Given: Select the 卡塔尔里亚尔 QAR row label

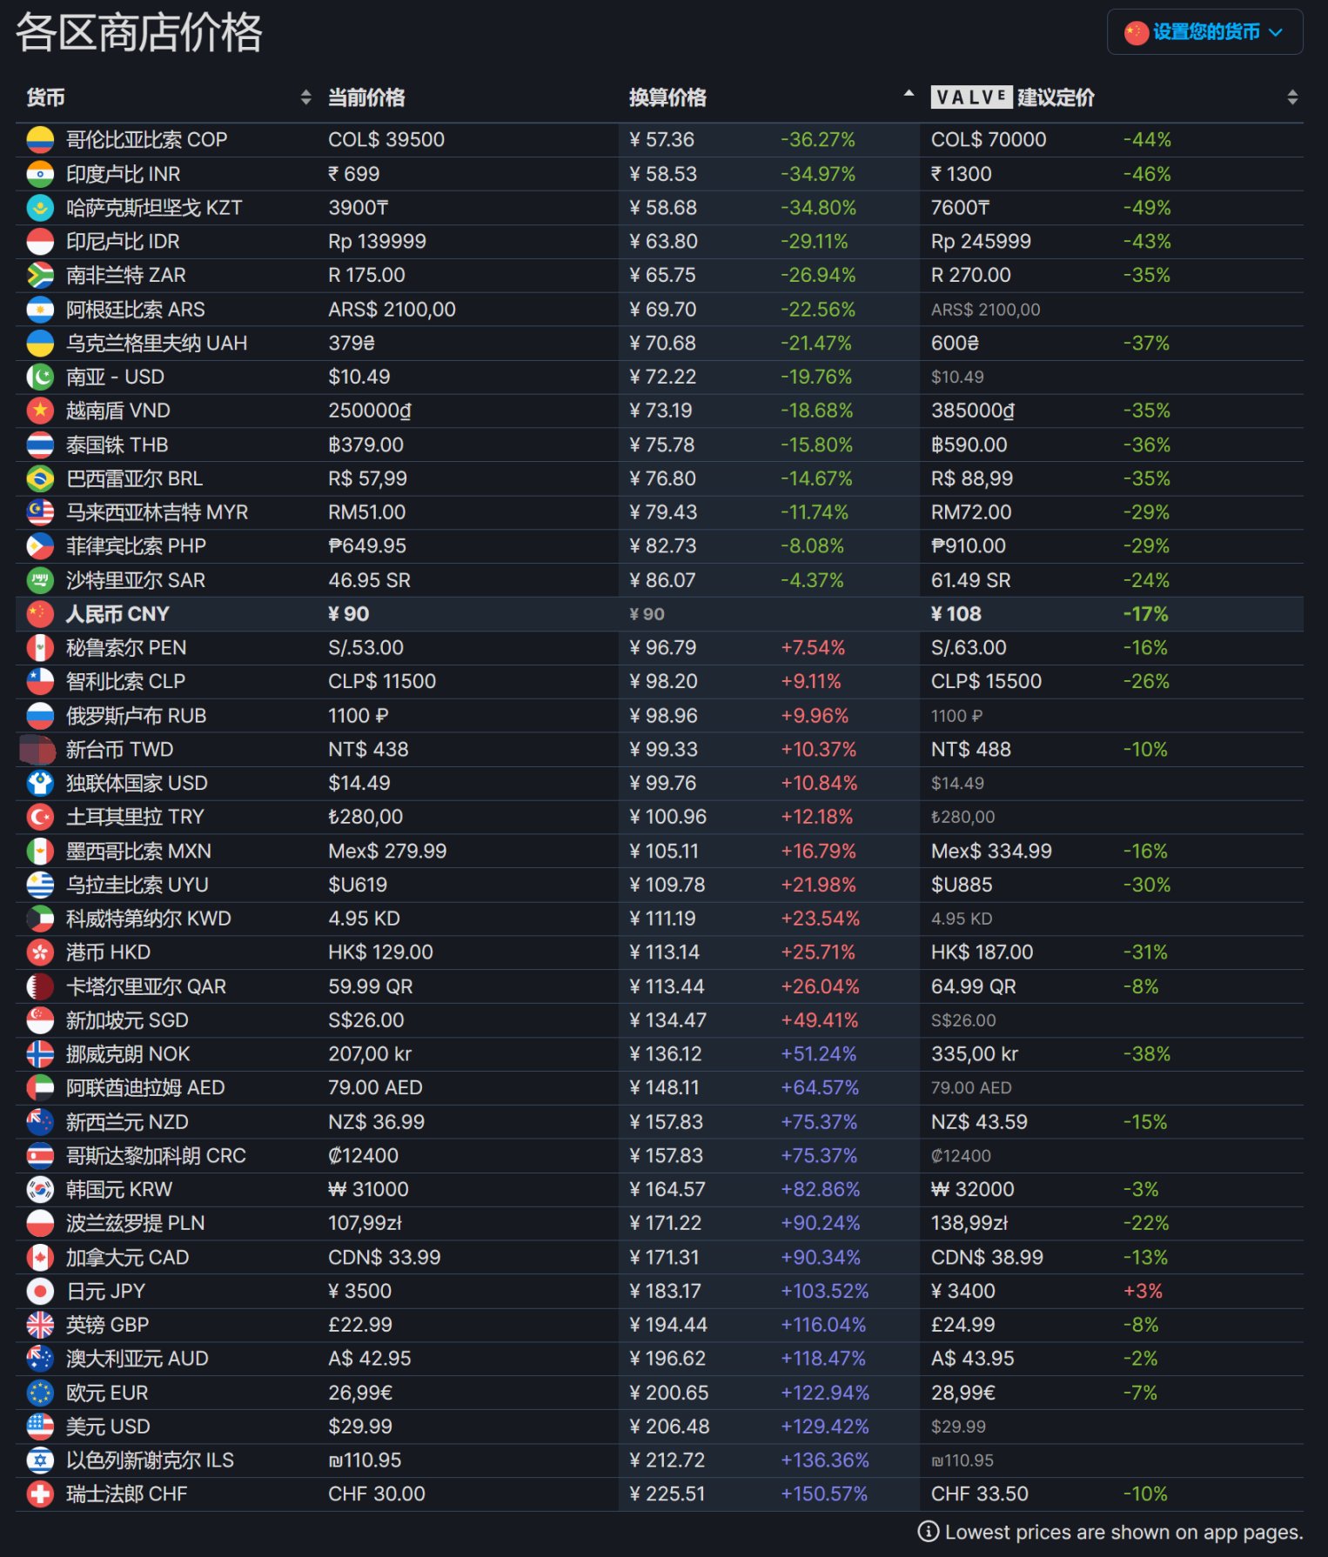Looking at the screenshot, I should tap(146, 987).
